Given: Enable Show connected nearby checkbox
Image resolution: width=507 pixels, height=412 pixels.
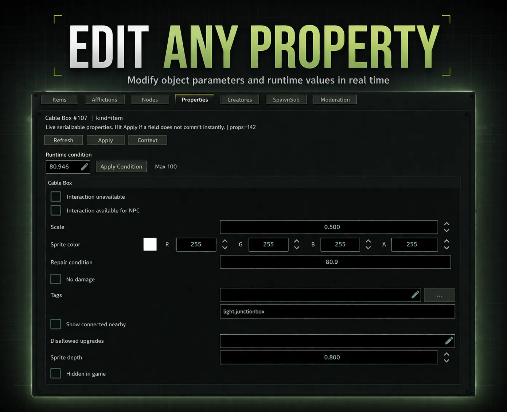Looking at the screenshot, I should click(56, 324).
